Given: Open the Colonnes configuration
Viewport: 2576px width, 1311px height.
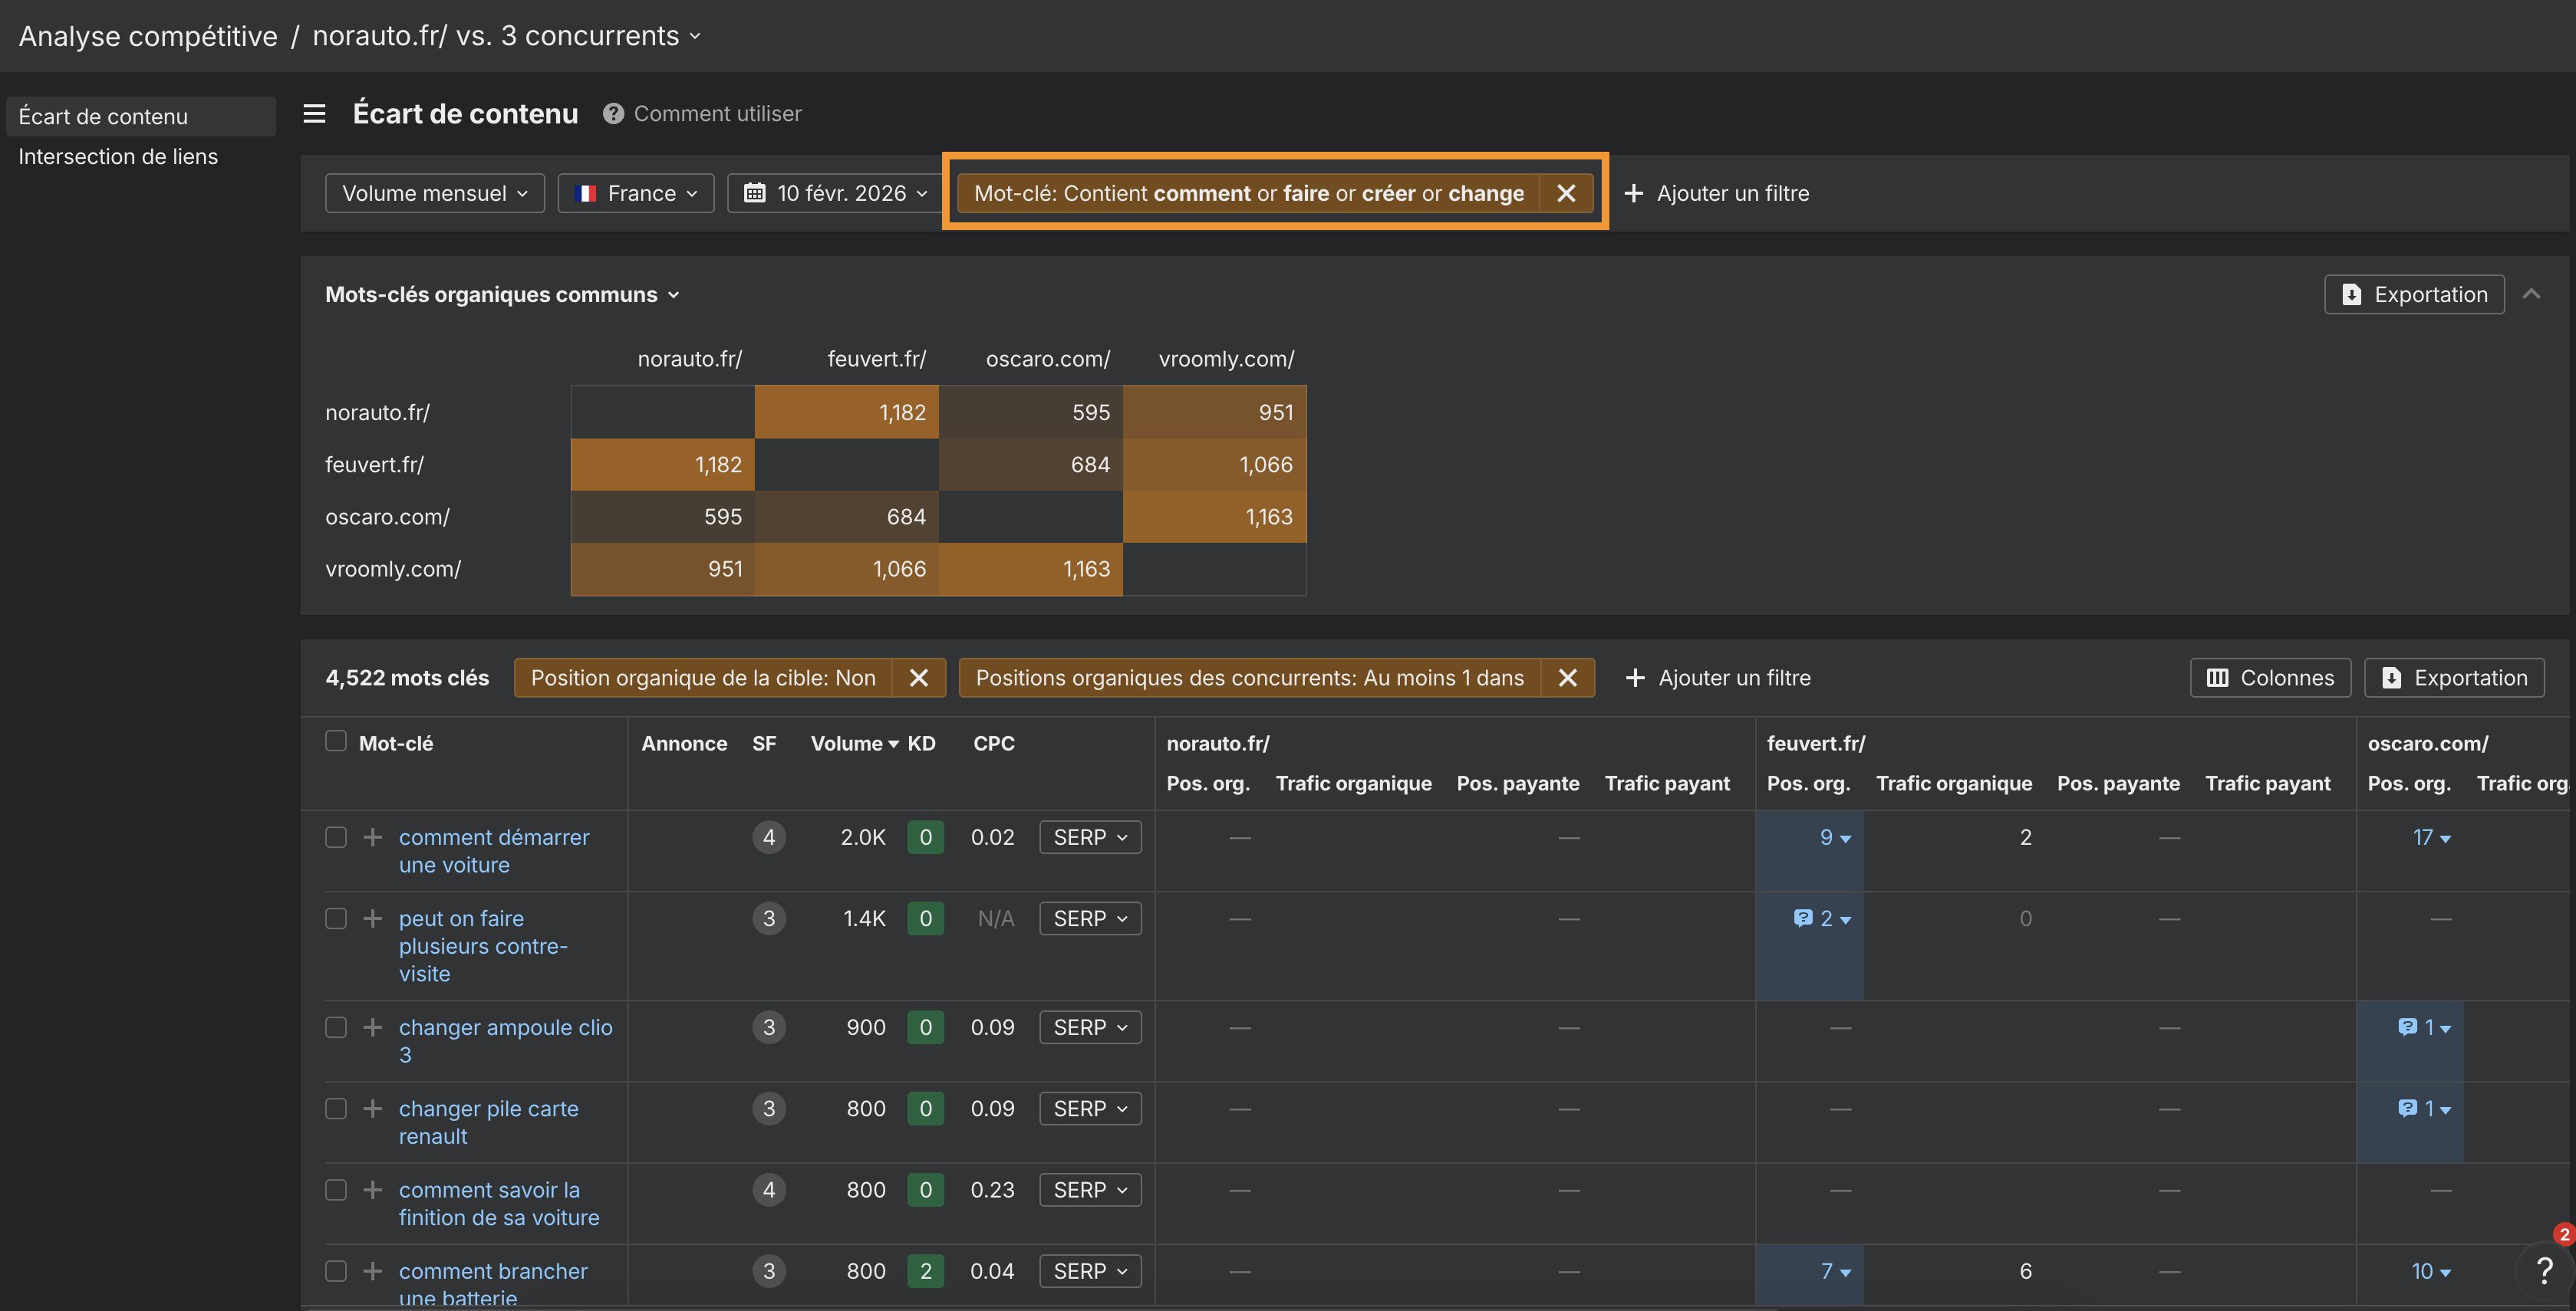Looking at the screenshot, I should pyautogui.click(x=2269, y=678).
